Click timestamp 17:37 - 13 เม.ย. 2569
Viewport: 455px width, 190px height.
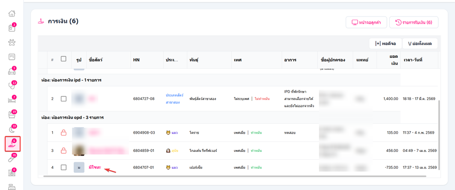[419, 167]
